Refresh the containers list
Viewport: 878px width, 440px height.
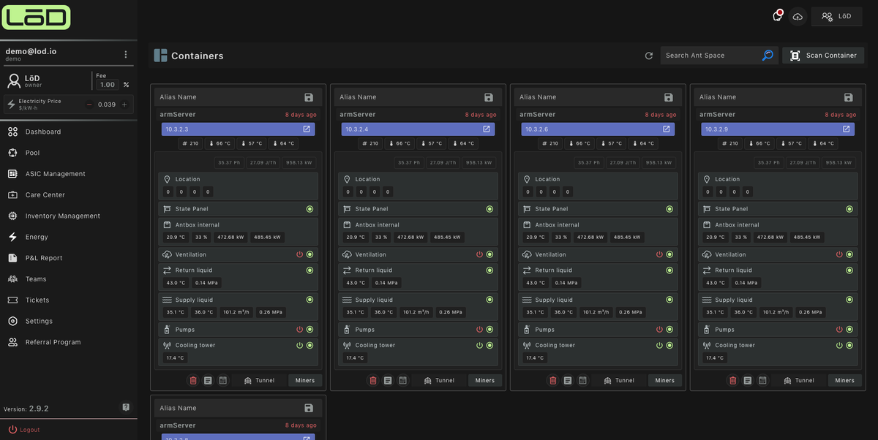[x=648, y=56]
